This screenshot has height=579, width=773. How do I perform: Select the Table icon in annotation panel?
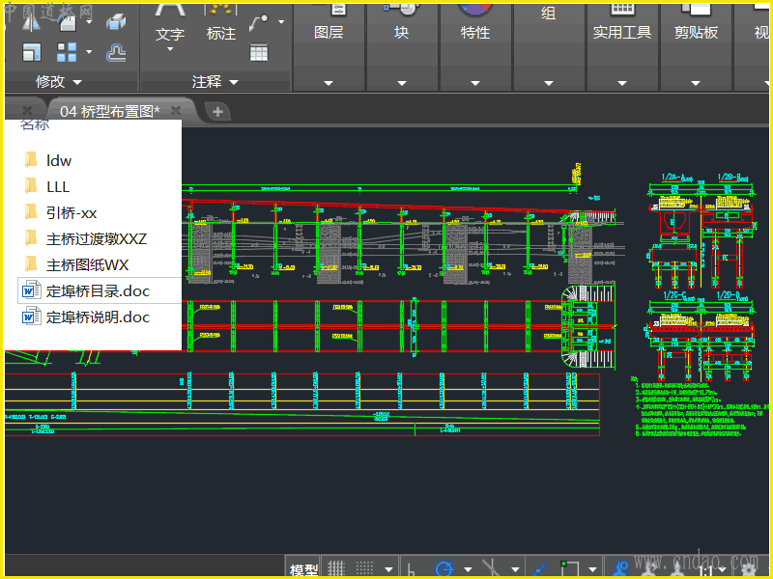259,53
